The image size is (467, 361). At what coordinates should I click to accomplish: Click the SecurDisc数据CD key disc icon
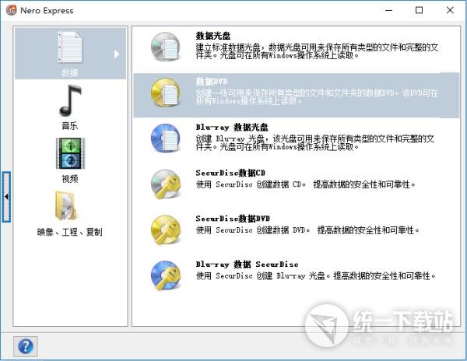pos(167,184)
